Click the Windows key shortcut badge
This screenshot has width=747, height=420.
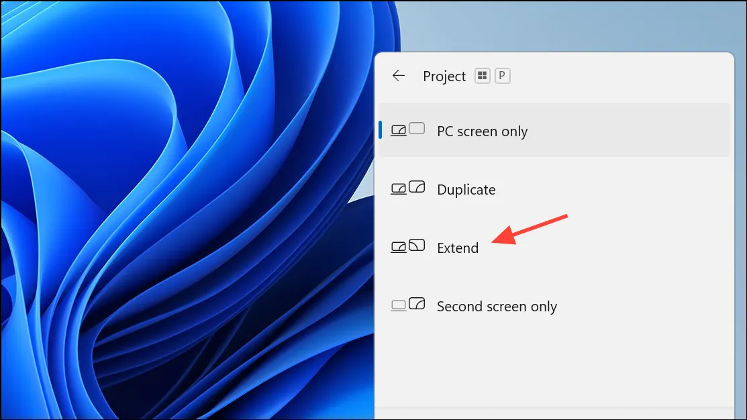coord(482,76)
